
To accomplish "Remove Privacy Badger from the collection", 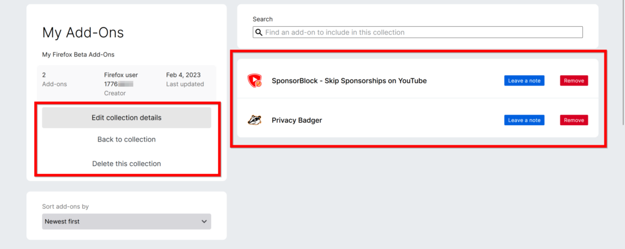I will tap(574, 120).
